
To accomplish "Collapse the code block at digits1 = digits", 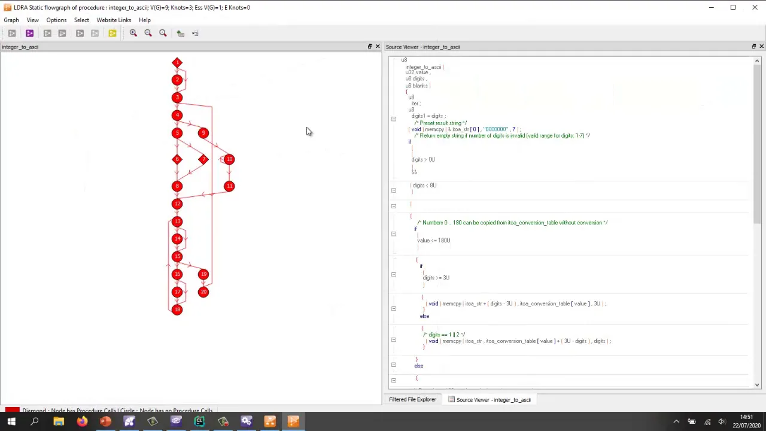I will (x=393, y=119).
